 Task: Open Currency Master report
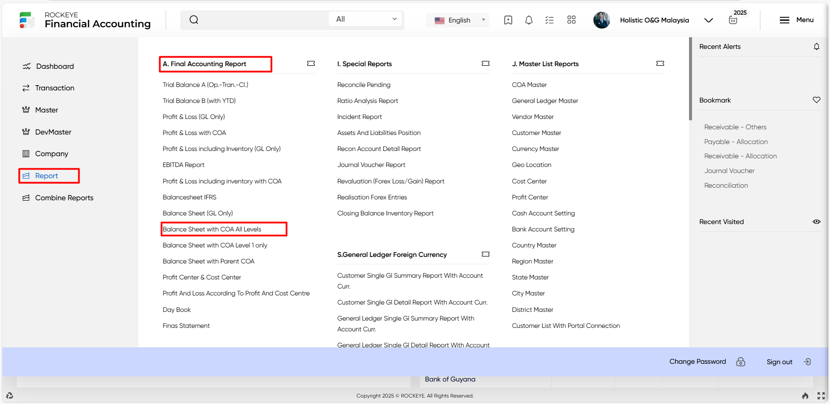[x=535, y=149]
